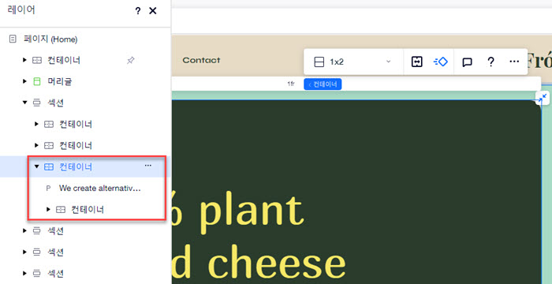
Task: Select the yellow 'plant' heading text on canvas
Action: [x=252, y=211]
